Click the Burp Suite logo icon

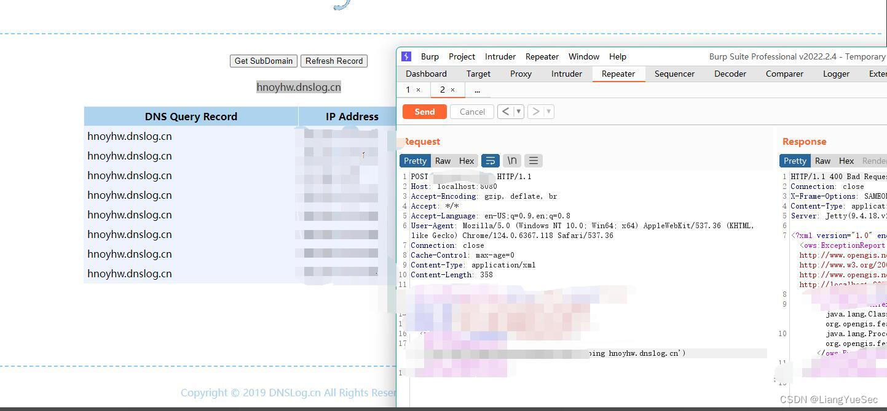click(406, 56)
